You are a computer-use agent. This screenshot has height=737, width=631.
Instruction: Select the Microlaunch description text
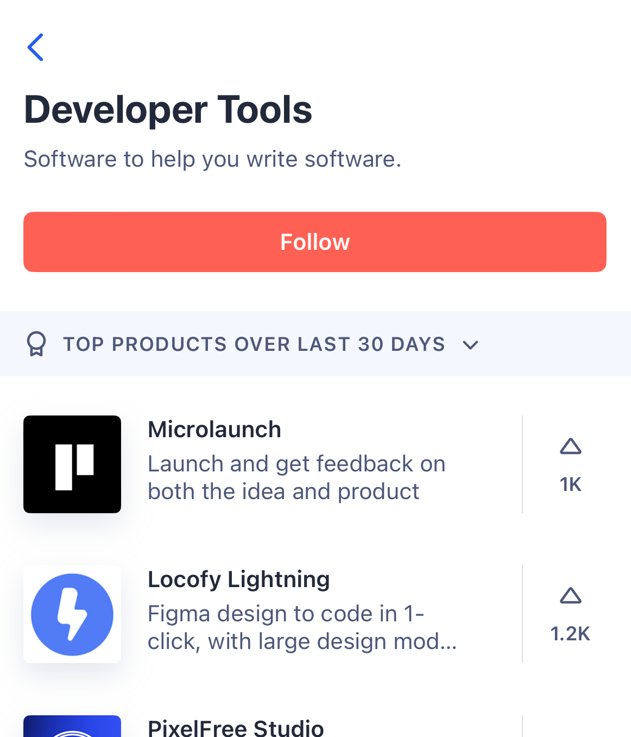296,477
